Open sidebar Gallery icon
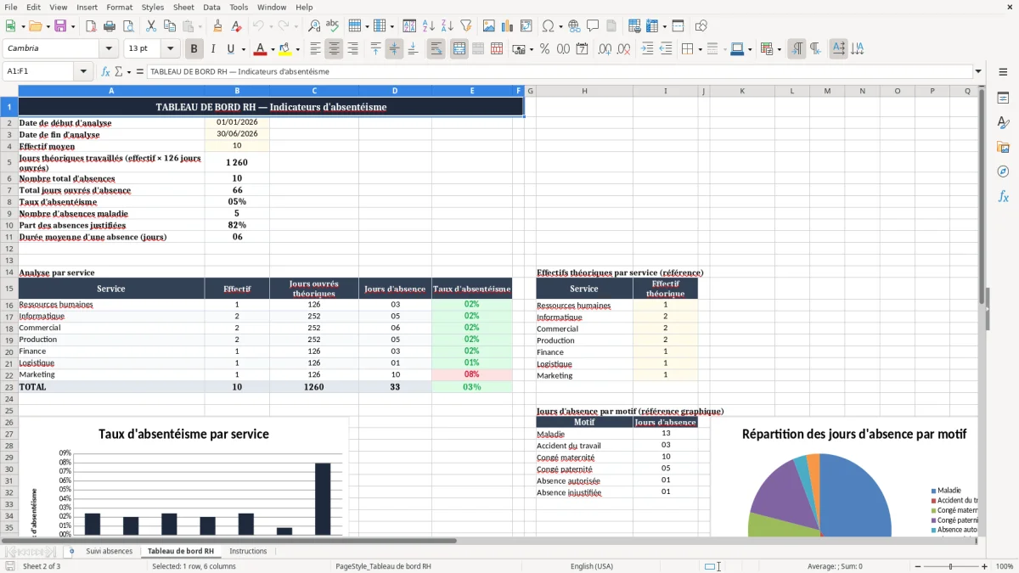1019x573 pixels. point(1003,148)
